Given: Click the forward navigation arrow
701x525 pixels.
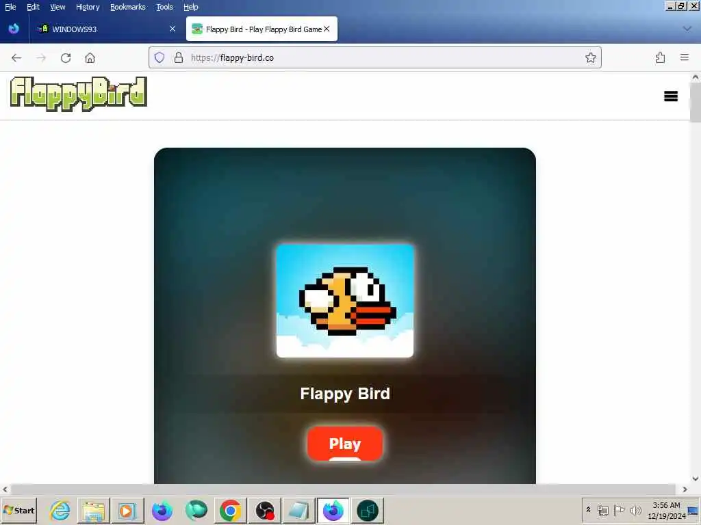Looking at the screenshot, I should pyautogui.click(x=41, y=58).
